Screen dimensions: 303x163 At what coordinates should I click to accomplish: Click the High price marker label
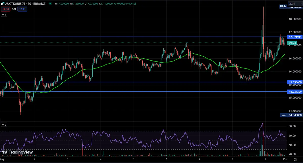click(x=283, y=6)
